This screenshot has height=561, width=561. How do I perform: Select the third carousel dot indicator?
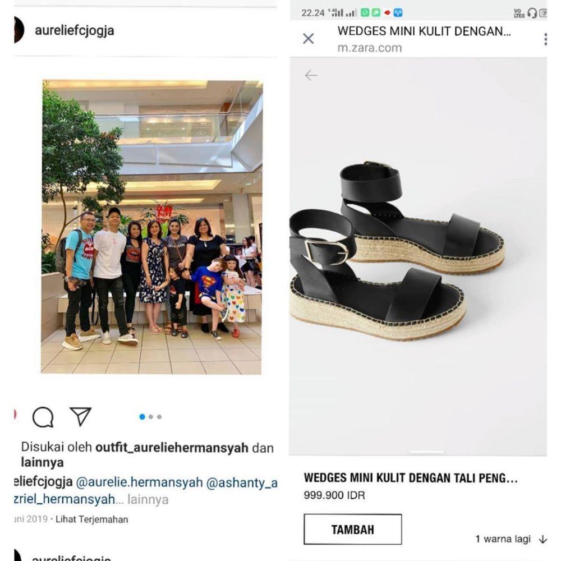pos(159,417)
